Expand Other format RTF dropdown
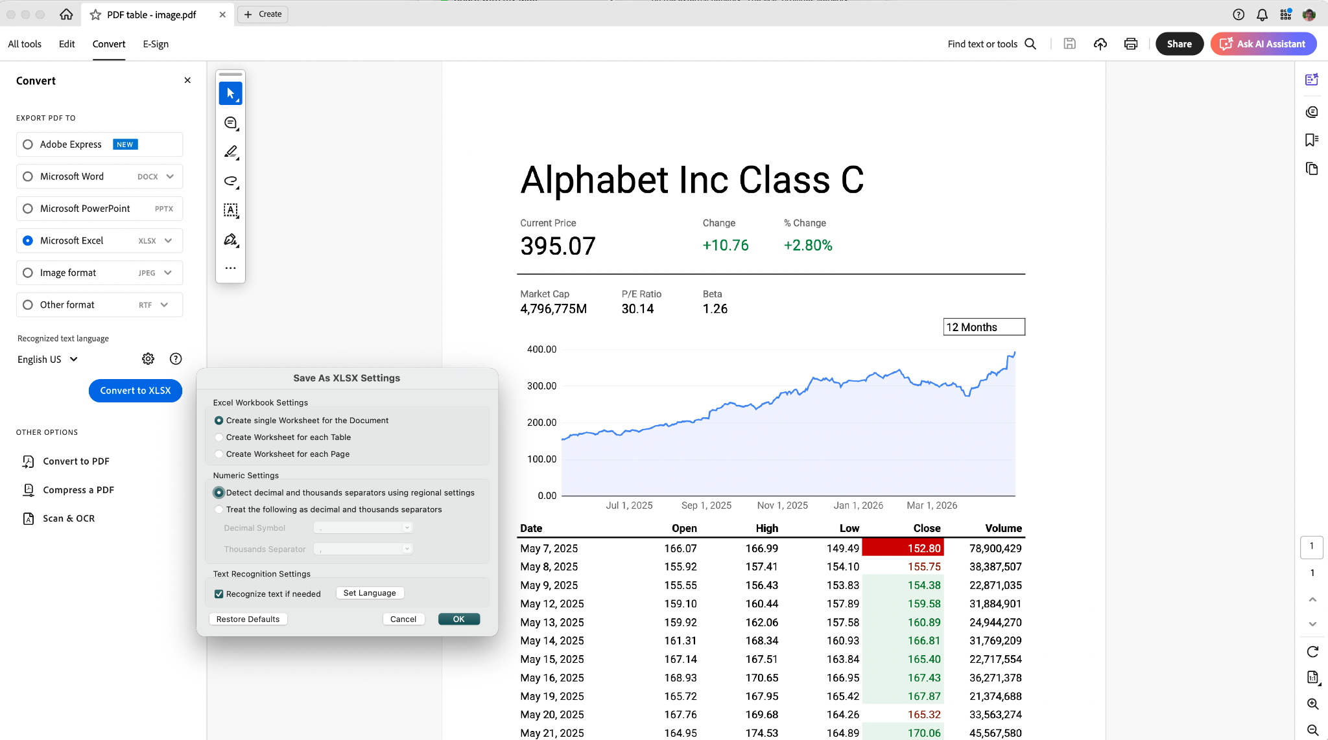This screenshot has height=740, width=1328. (164, 305)
